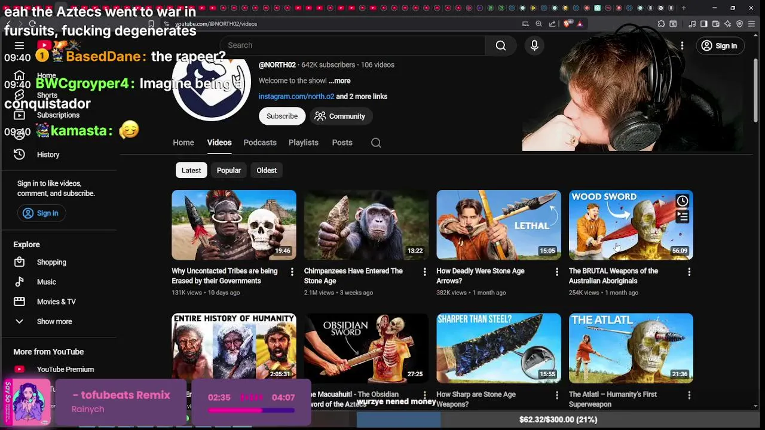Open instagram.com/north.o2 link
The height and width of the screenshot is (430, 765).
coord(296,96)
